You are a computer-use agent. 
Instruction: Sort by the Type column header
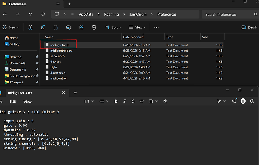[170, 37]
